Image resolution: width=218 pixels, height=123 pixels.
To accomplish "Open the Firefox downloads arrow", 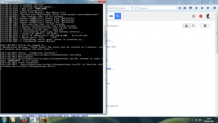I will (196, 8).
